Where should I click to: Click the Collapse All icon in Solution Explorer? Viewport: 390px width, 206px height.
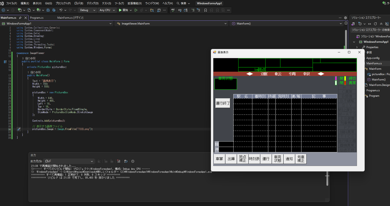381,24
